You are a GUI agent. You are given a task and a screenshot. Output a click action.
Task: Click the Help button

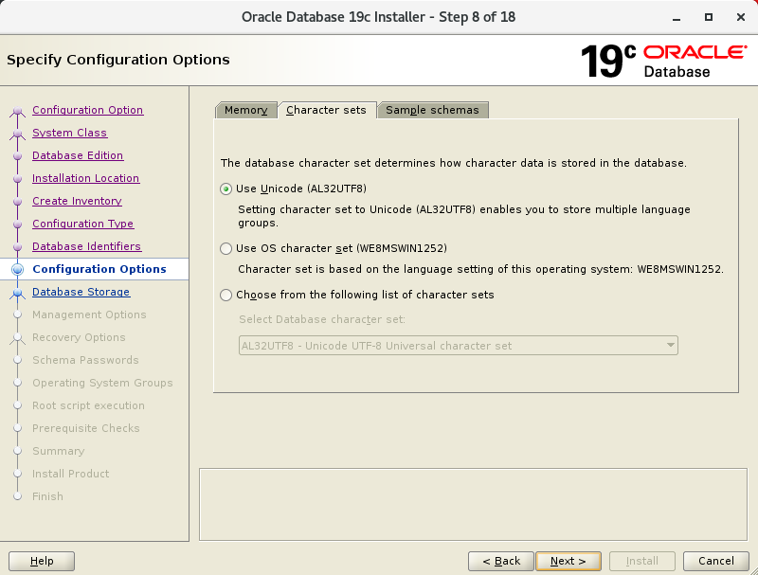click(42, 561)
